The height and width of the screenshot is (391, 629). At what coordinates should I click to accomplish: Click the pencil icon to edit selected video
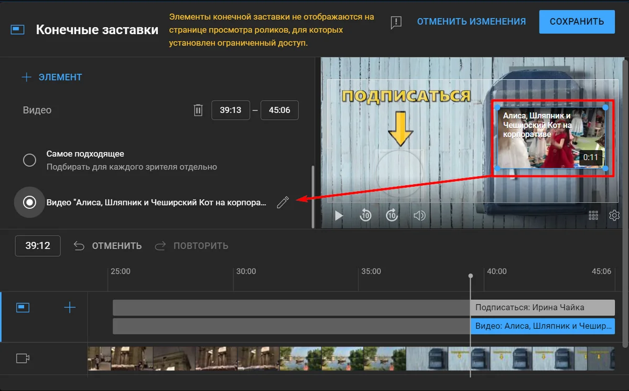[x=283, y=202]
